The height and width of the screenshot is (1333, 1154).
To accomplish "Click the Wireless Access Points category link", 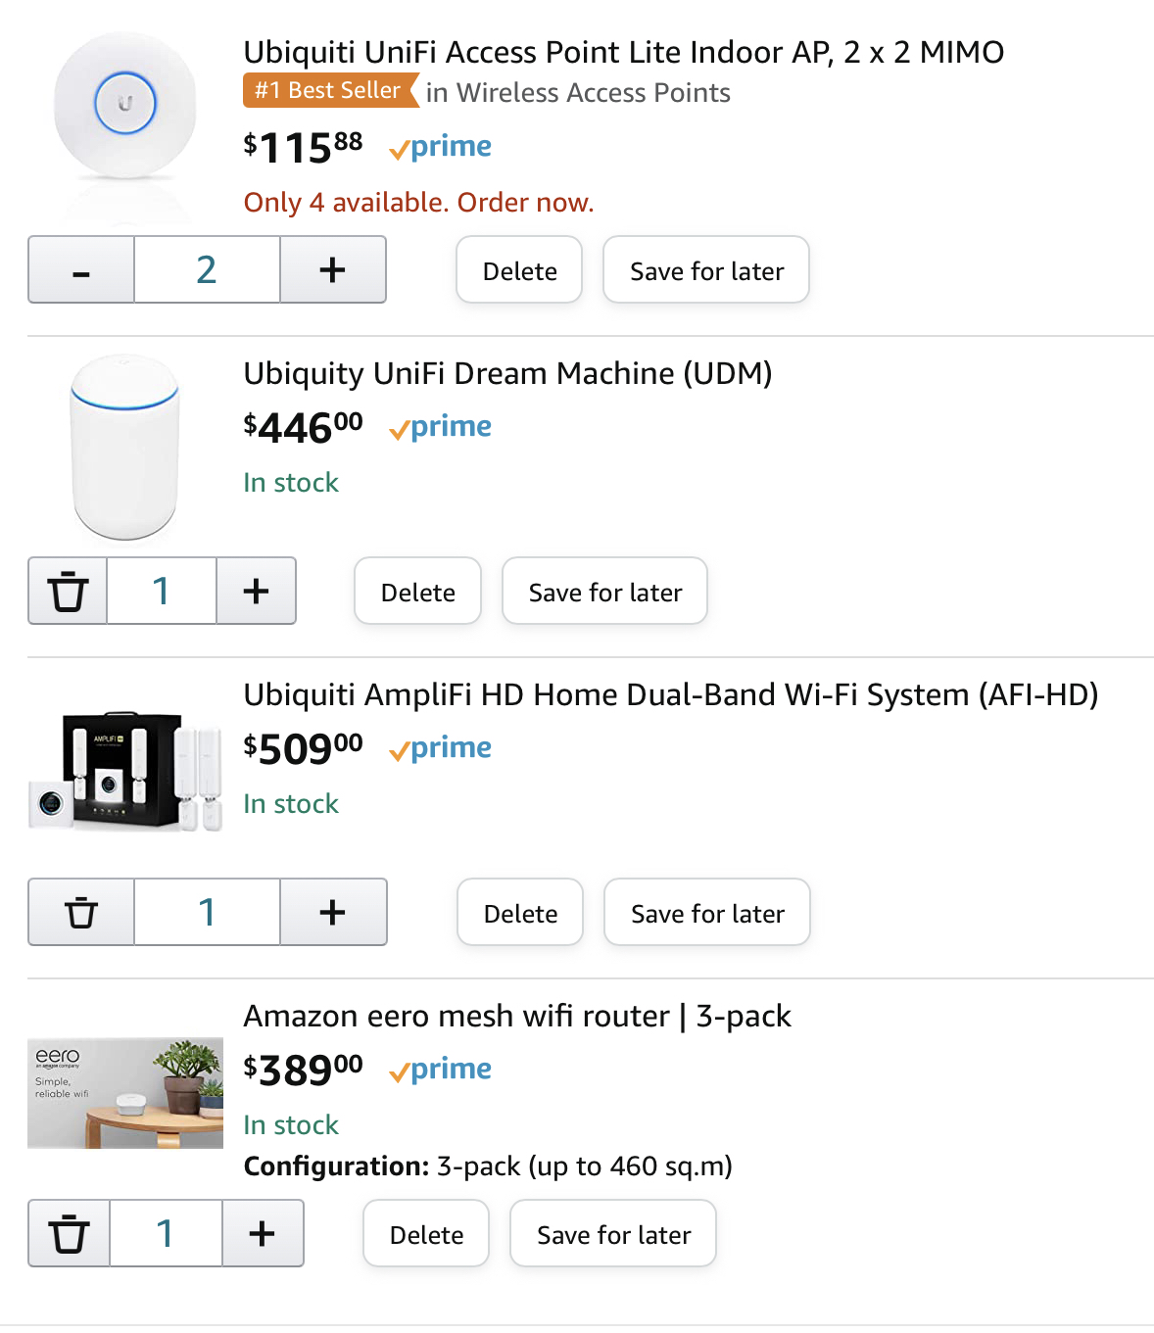I will [x=578, y=93].
